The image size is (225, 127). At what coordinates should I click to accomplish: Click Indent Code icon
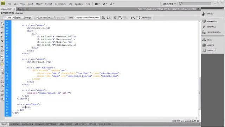pyautogui.click(x=2, y=91)
